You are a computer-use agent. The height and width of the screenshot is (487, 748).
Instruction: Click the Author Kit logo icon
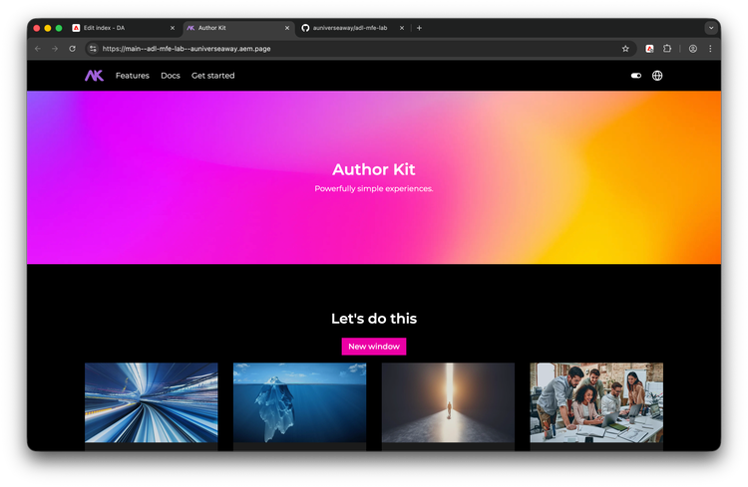pyautogui.click(x=94, y=76)
